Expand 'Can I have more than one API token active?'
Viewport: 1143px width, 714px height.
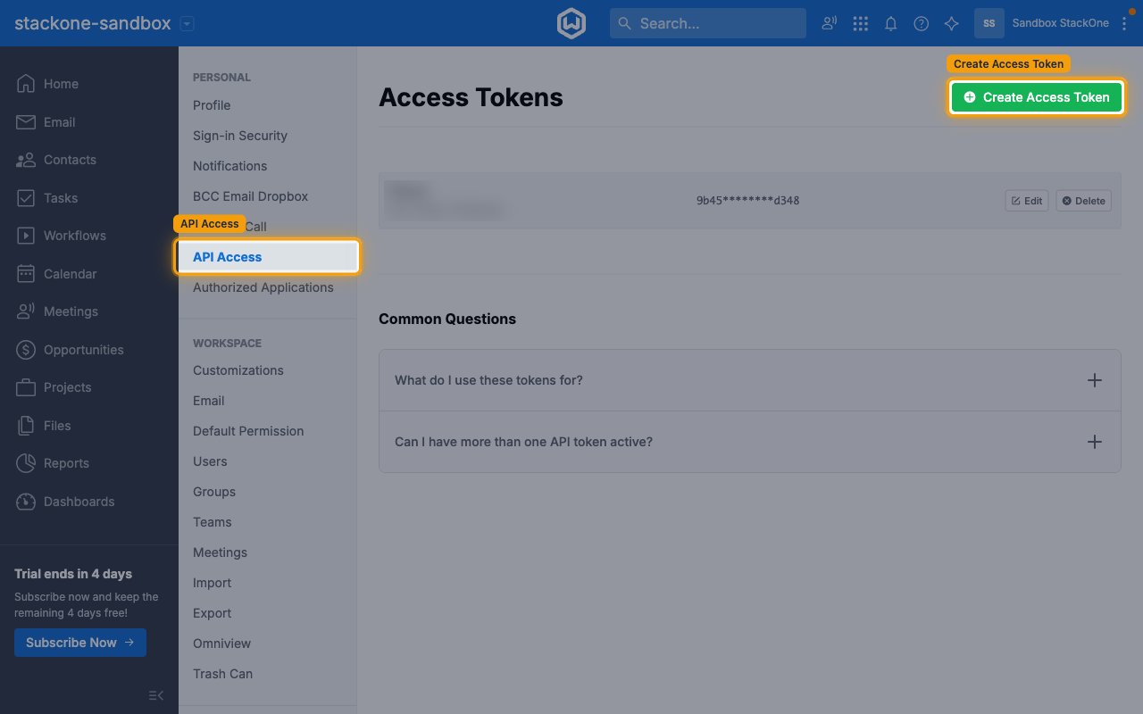pyautogui.click(x=750, y=442)
